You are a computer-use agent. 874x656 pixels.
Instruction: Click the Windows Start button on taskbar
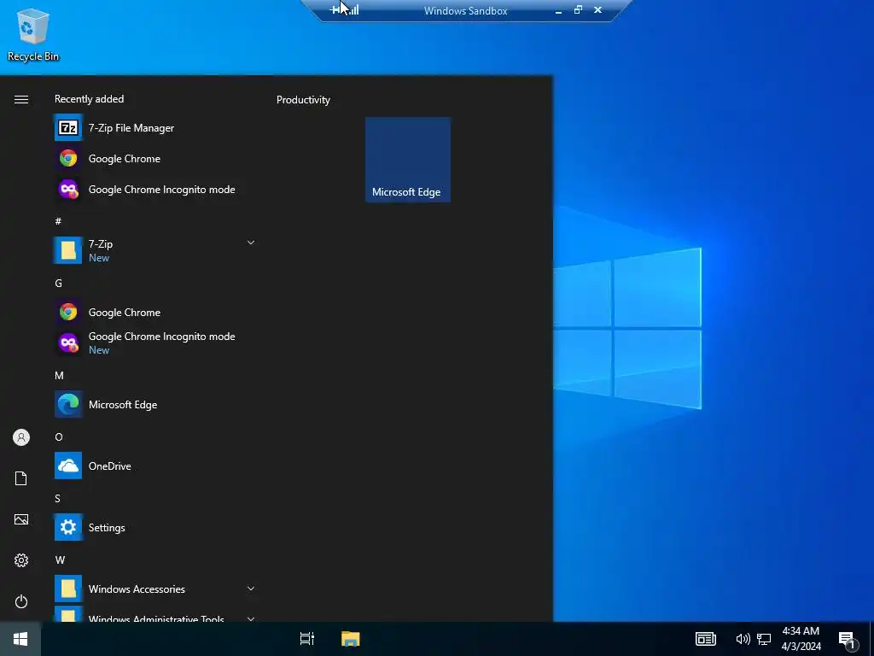(x=20, y=639)
